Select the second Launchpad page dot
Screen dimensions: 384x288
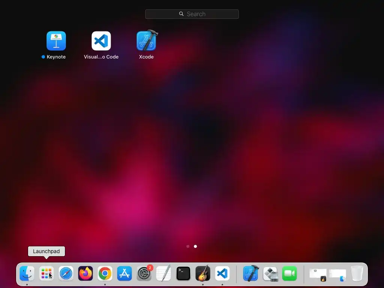[195, 246]
